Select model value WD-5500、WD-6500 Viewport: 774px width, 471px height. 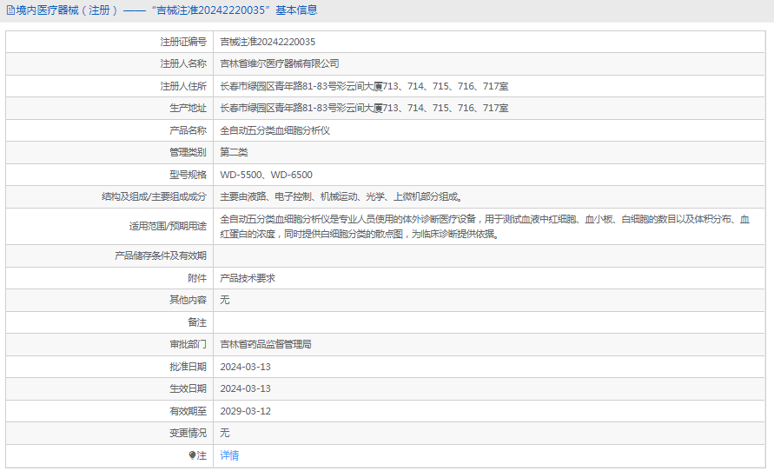(266, 175)
